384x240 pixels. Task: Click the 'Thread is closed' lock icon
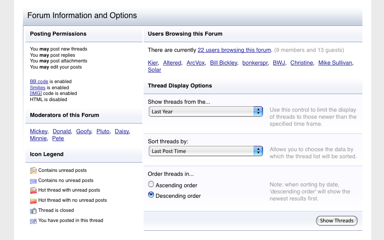point(33,211)
